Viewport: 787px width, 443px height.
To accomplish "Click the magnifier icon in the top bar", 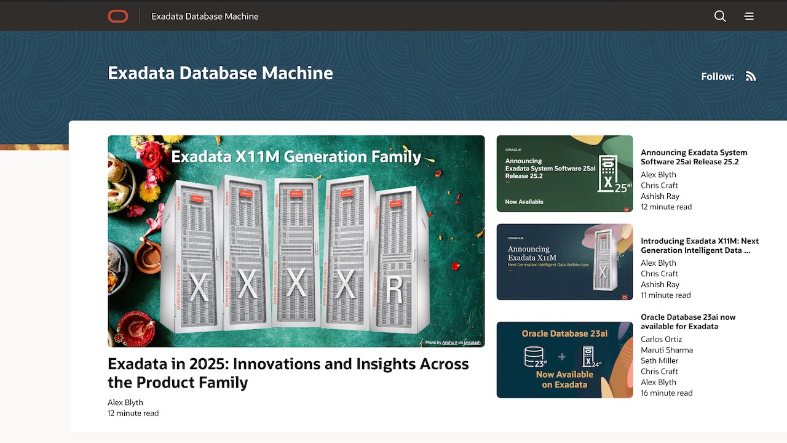I will [719, 16].
